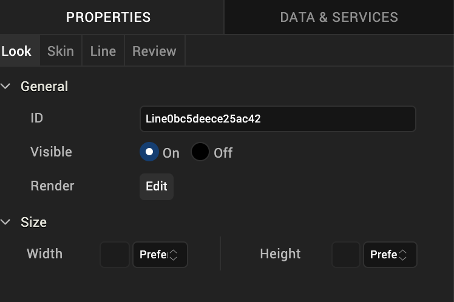Switch to the Skin tab

(61, 51)
